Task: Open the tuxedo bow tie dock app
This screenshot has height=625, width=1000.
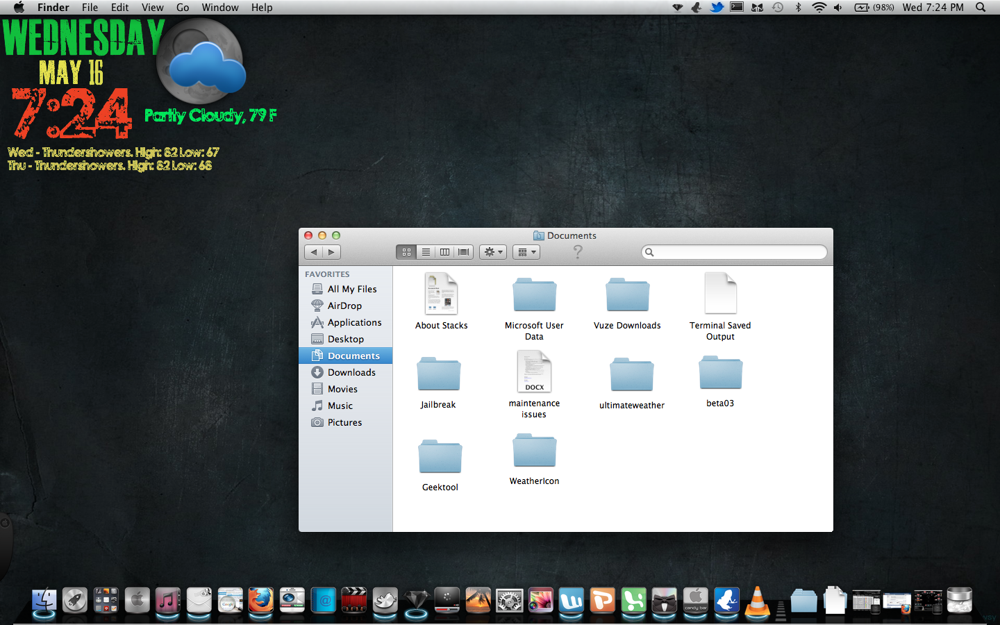Action: click(x=664, y=600)
